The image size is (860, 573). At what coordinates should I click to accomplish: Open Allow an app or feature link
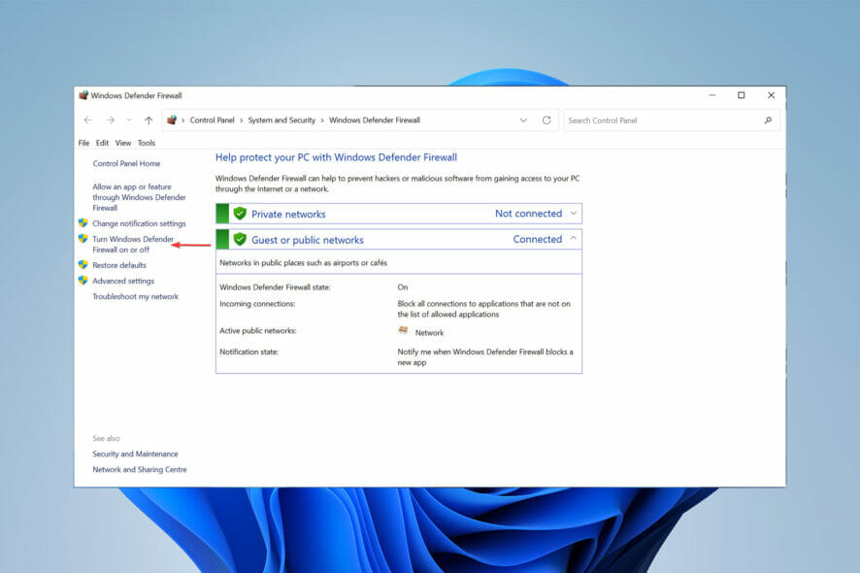[139, 197]
